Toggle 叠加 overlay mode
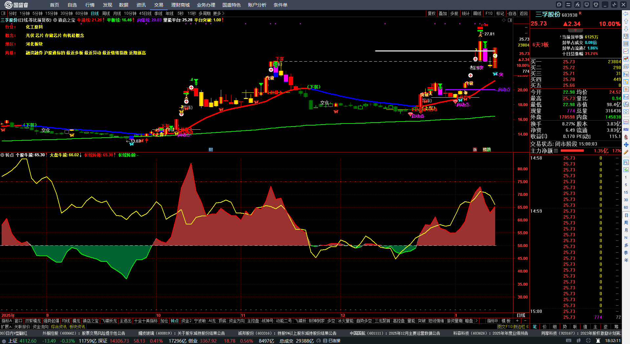 click(443, 13)
